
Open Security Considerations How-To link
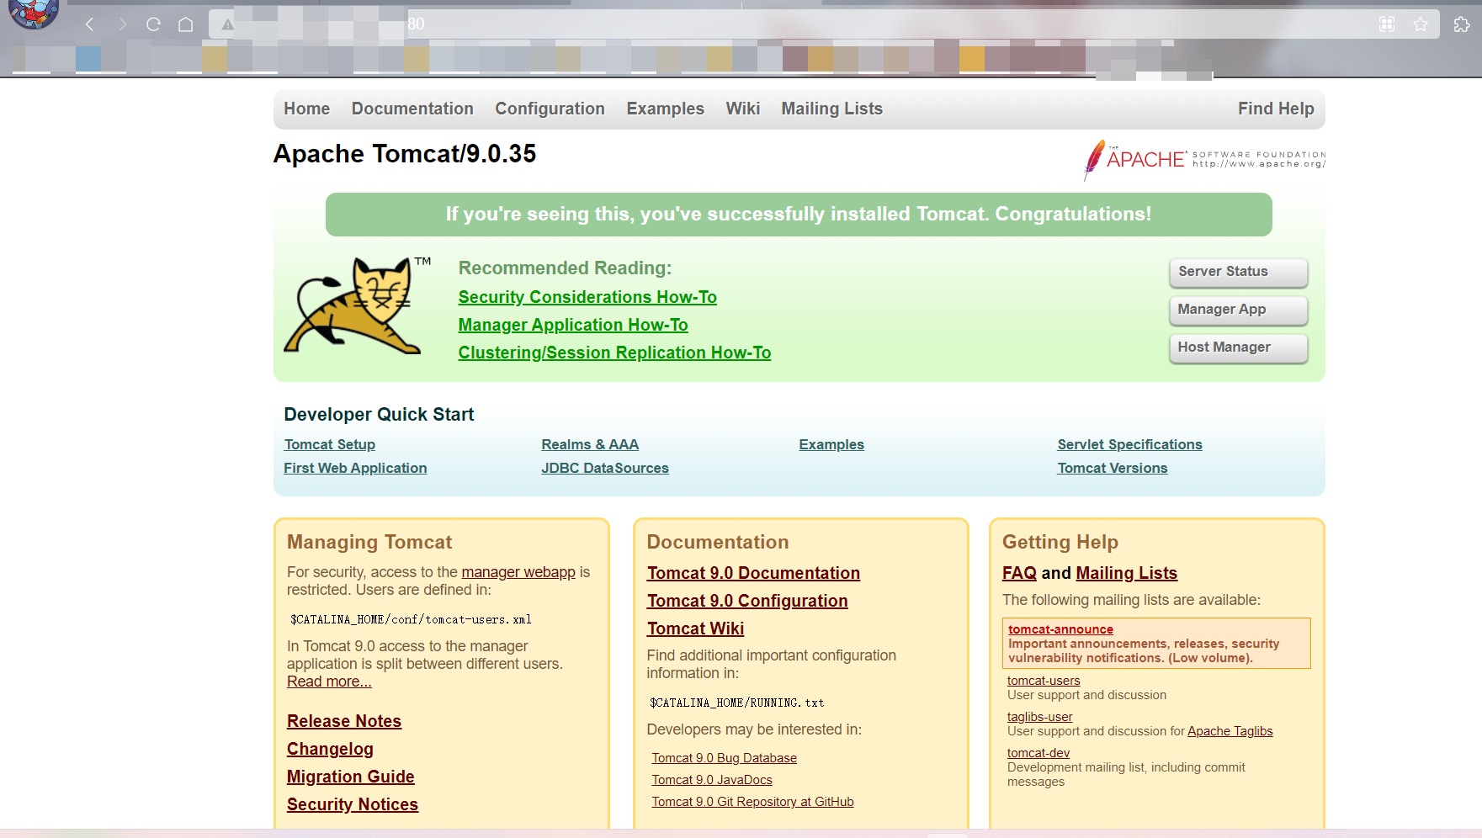point(587,297)
